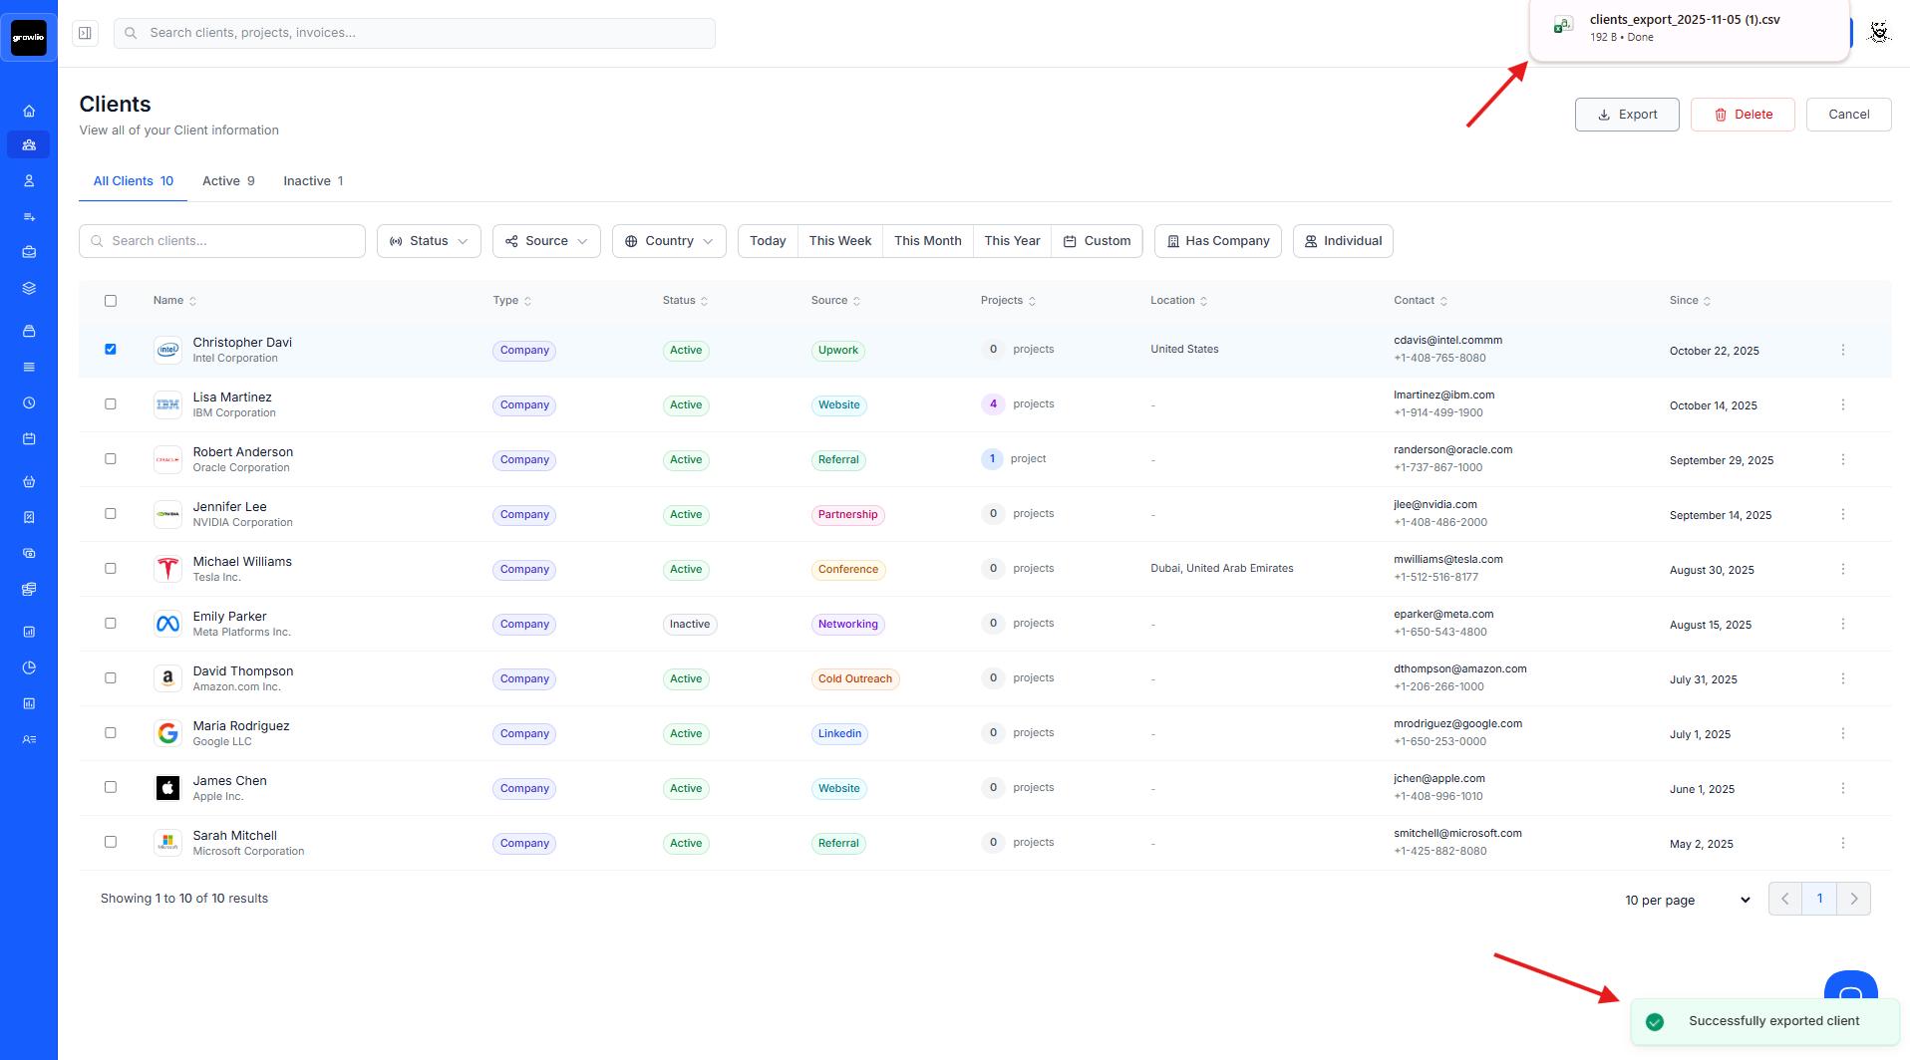This screenshot has height=1060, width=1910.
Task: Open user avatar in top right
Action: point(1878,33)
